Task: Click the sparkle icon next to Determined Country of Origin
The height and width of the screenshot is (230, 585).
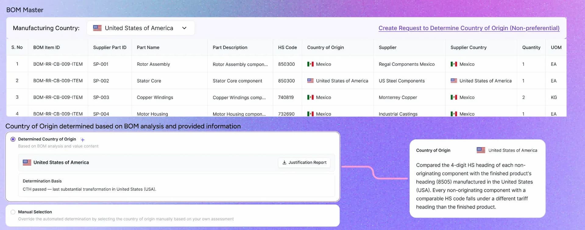Action: 83,139
